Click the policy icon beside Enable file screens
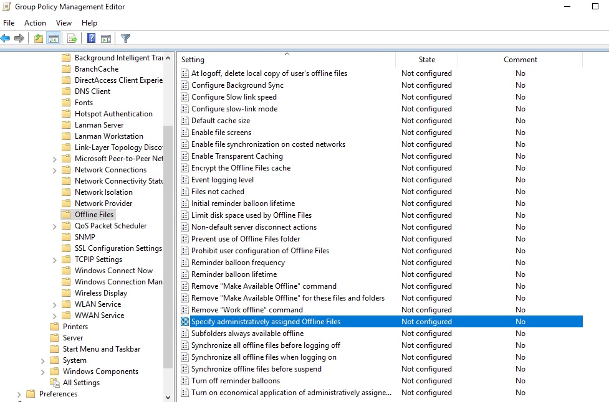This screenshot has width=609, height=402. [185, 133]
